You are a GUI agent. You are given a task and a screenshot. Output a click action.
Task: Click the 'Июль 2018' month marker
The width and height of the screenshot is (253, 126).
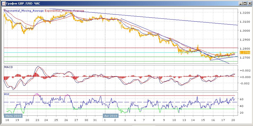click(12, 116)
